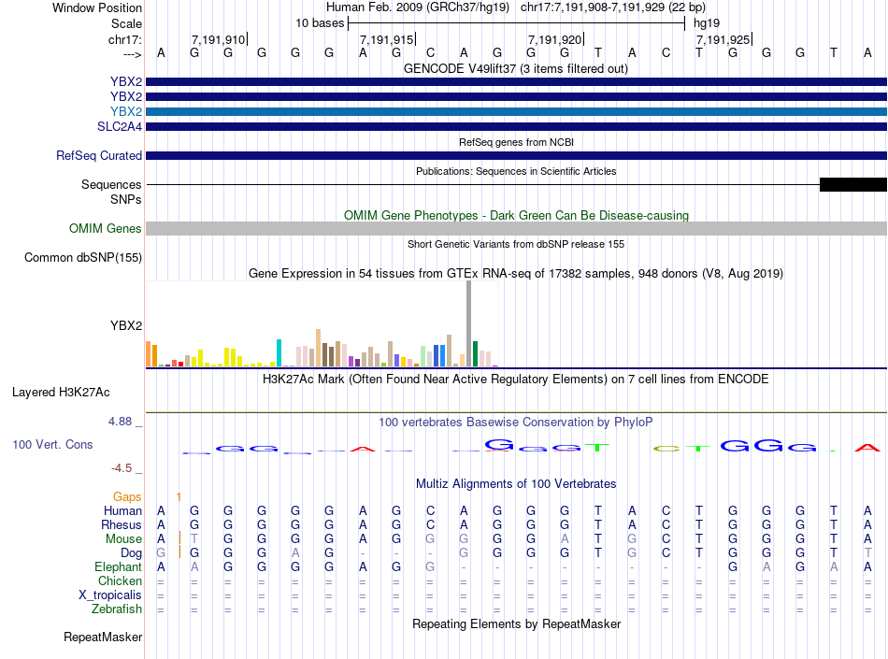Click the Sequences track label
The width and height of the screenshot is (888, 659).
click(x=111, y=184)
